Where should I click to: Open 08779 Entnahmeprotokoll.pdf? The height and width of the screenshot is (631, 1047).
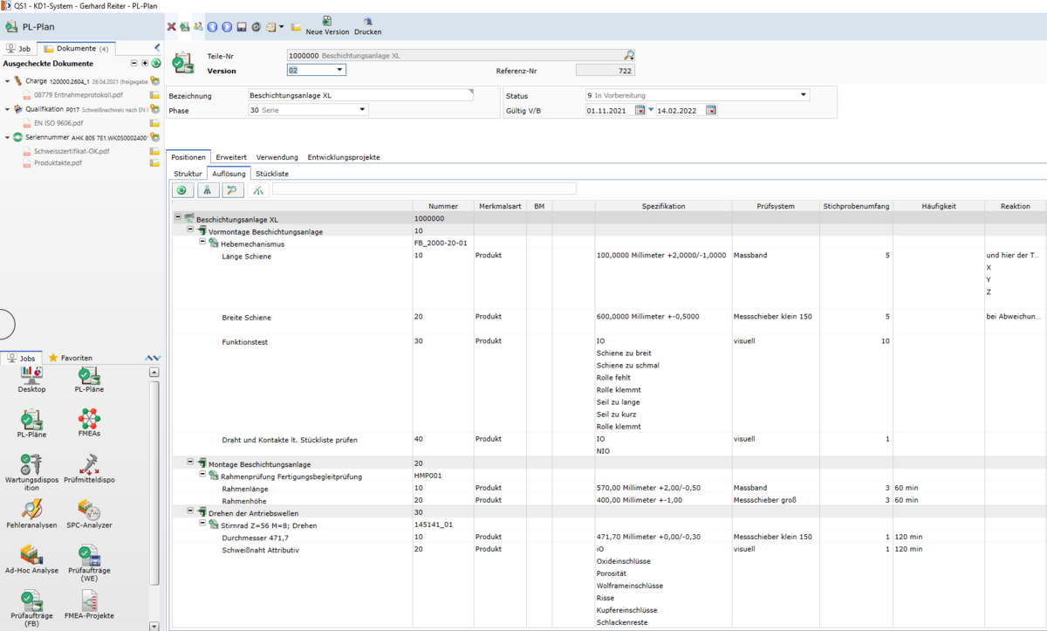click(79, 94)
